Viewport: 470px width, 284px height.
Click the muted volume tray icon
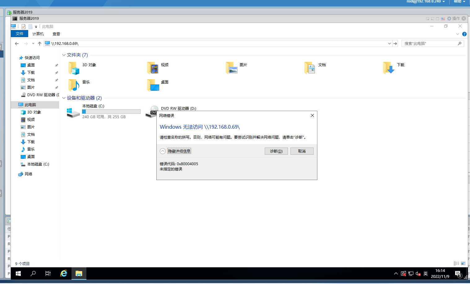418,273
